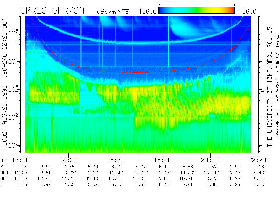Click the CRRES SFR/SA plot title

(x=52, y=11)
